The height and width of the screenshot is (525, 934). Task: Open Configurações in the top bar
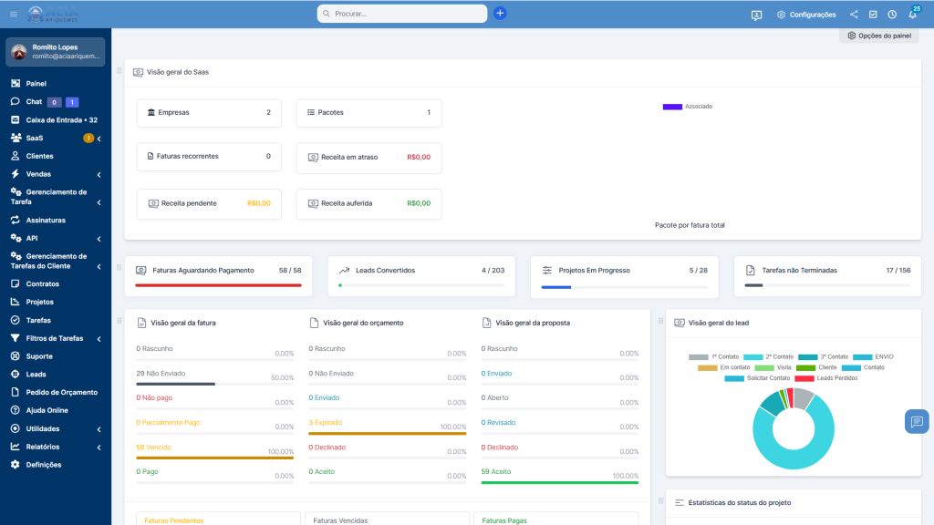805,15
